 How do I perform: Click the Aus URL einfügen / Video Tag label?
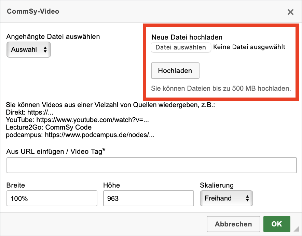tap(56, 151)
